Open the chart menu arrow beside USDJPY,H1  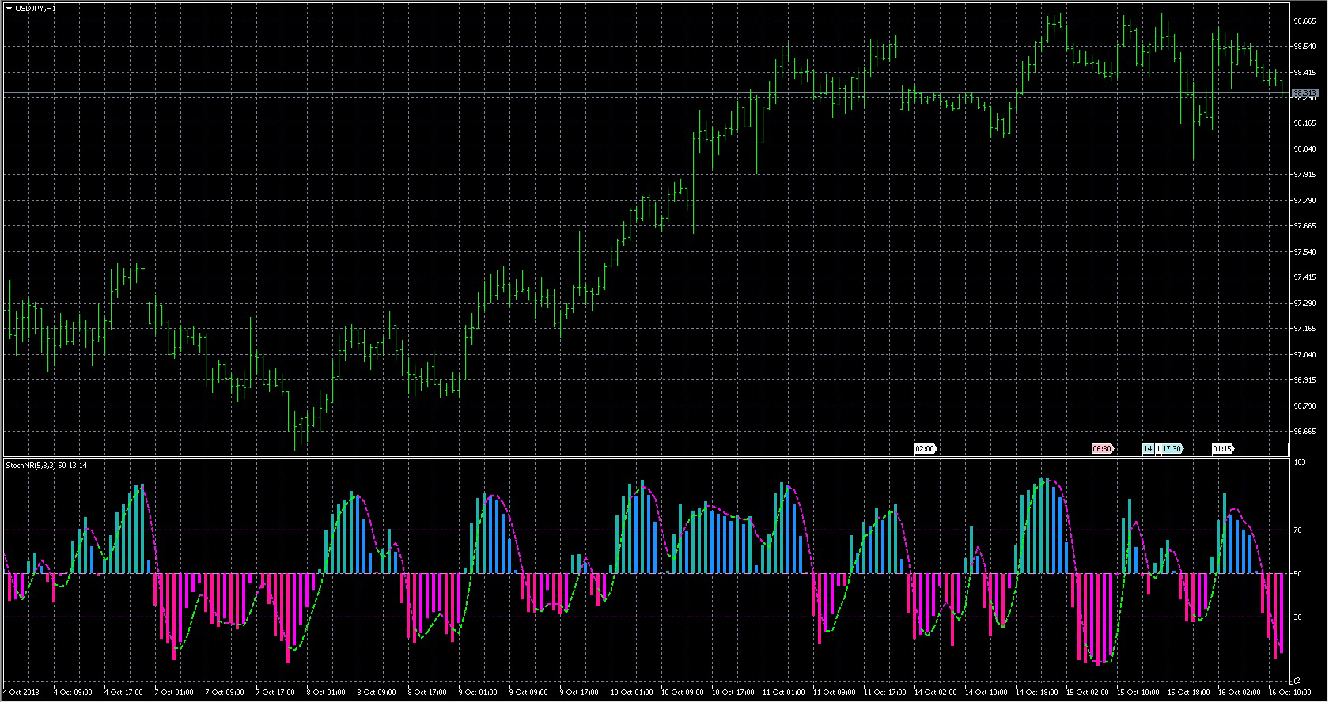tap(8, 8)
